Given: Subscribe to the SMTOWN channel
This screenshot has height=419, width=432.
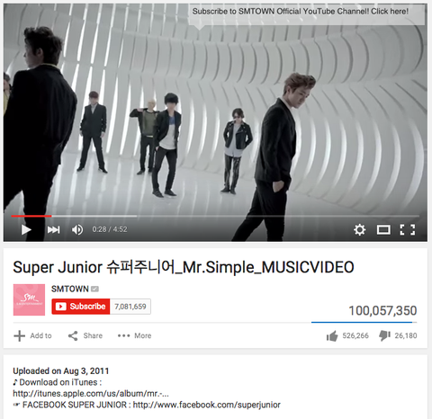Looking at the screenshot, I should tap(81, 307).
